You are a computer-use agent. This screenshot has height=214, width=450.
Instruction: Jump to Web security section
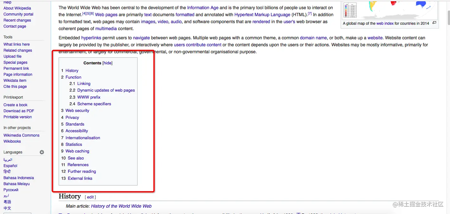coord(77,111)
